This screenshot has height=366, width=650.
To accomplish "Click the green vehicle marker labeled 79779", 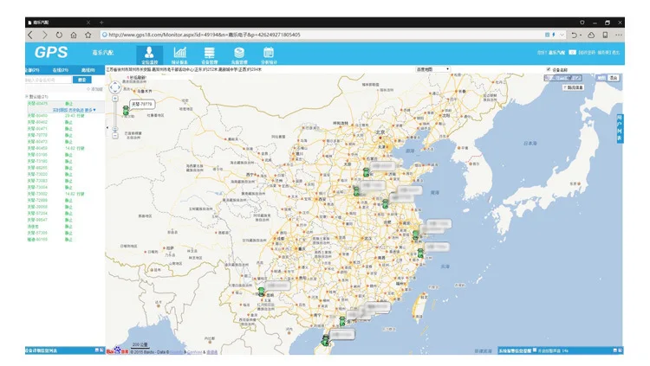I will 126,110.
